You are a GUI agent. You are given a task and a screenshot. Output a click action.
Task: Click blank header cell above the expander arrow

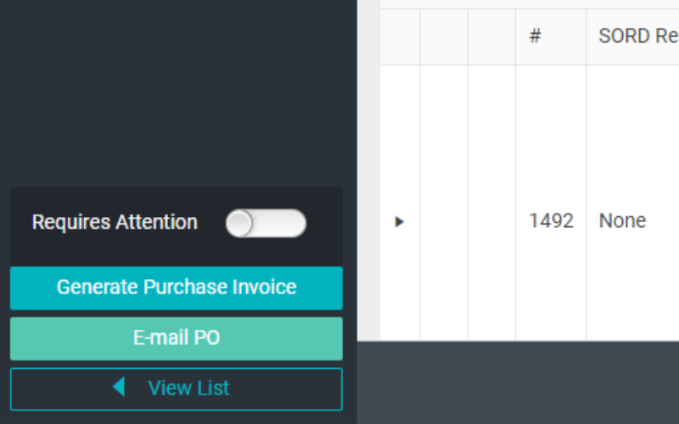(400, 36)
